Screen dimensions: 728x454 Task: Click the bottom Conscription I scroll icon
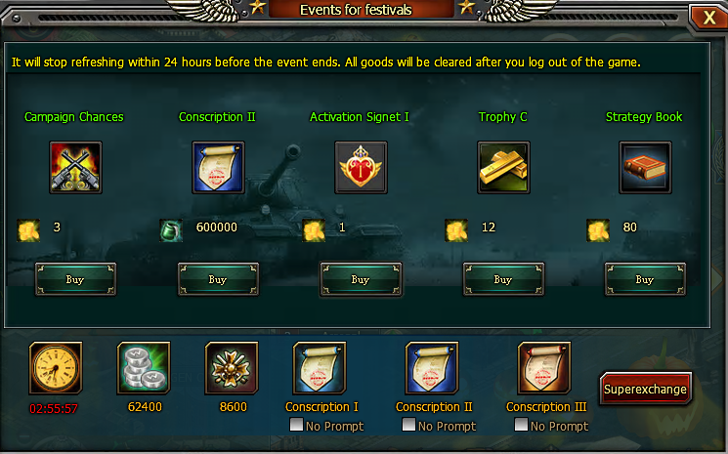click(320, 368)
